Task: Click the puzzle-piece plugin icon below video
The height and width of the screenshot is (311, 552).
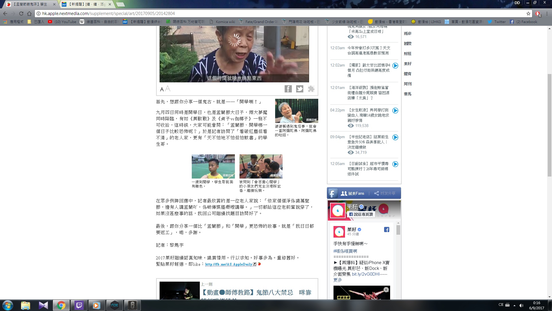Action: (311, 89)
